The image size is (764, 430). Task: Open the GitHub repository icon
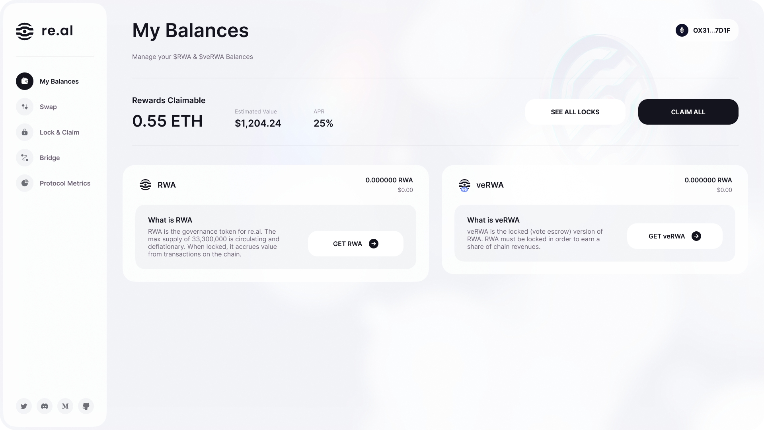(86, 406)
